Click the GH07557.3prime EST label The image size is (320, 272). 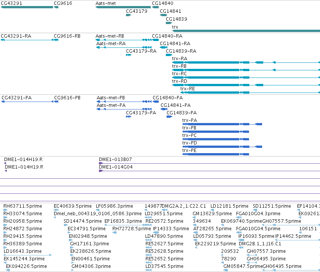point(266,251)
